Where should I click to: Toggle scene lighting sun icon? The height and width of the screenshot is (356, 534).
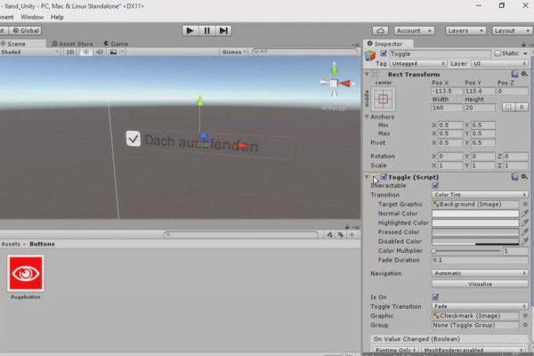coord(85,52)
